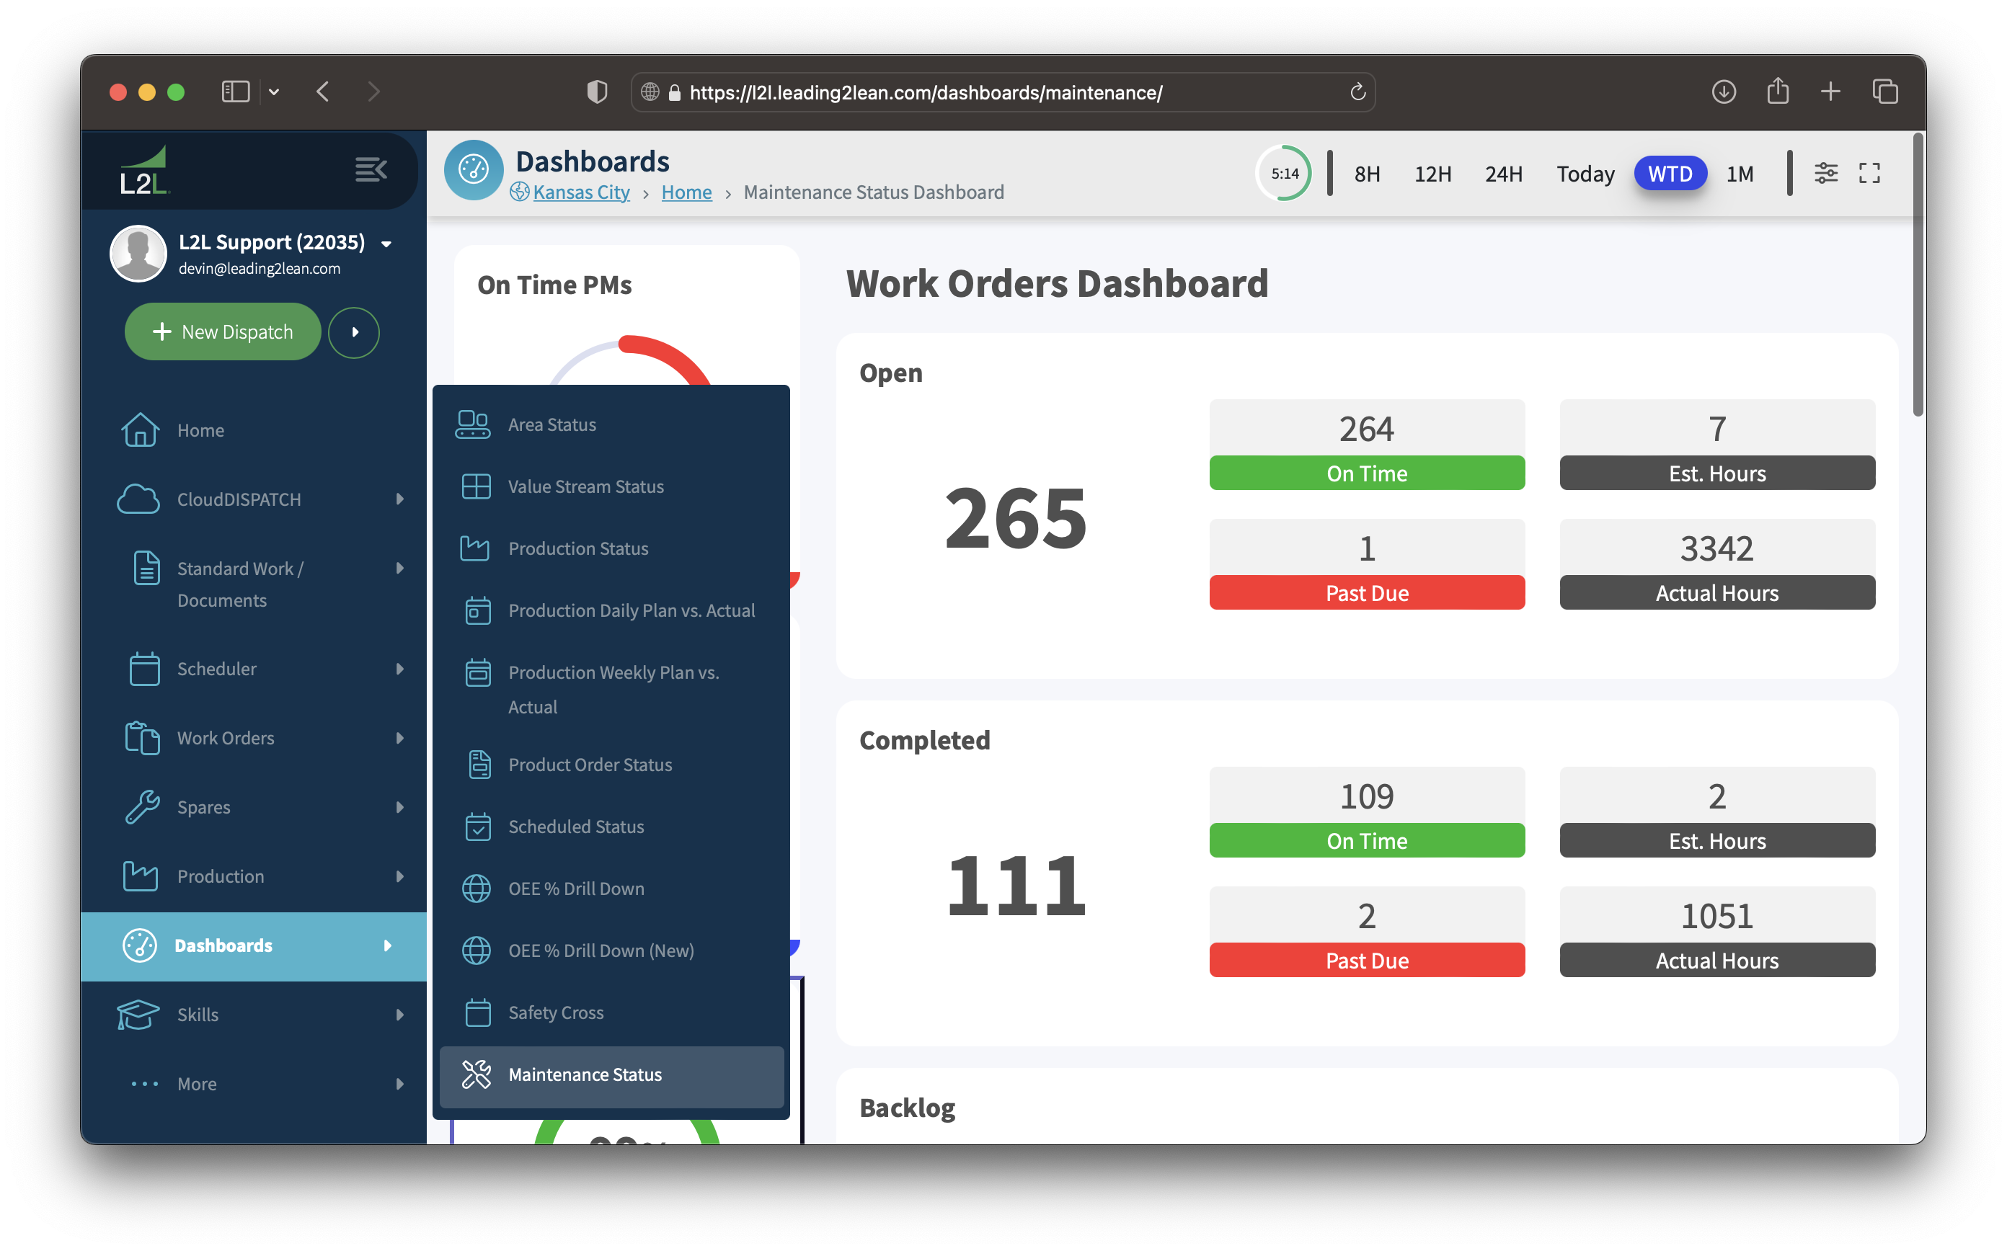2007x1251 pixels.
Task: Open OEE % Drill Down (New)
Action: click(x=611, y=950)
